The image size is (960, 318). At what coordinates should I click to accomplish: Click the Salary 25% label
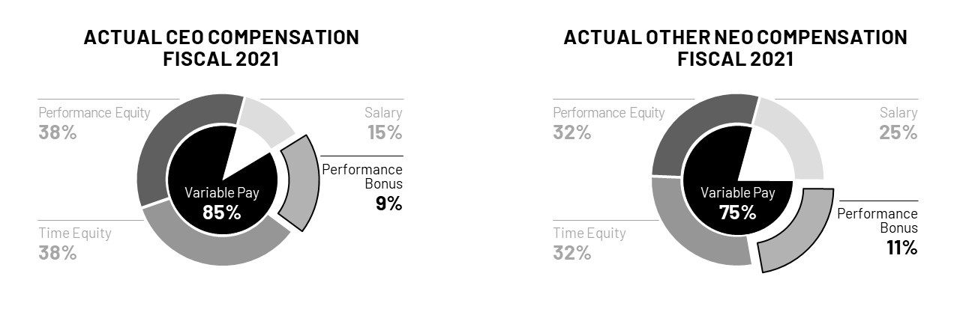tap(898, 123)
